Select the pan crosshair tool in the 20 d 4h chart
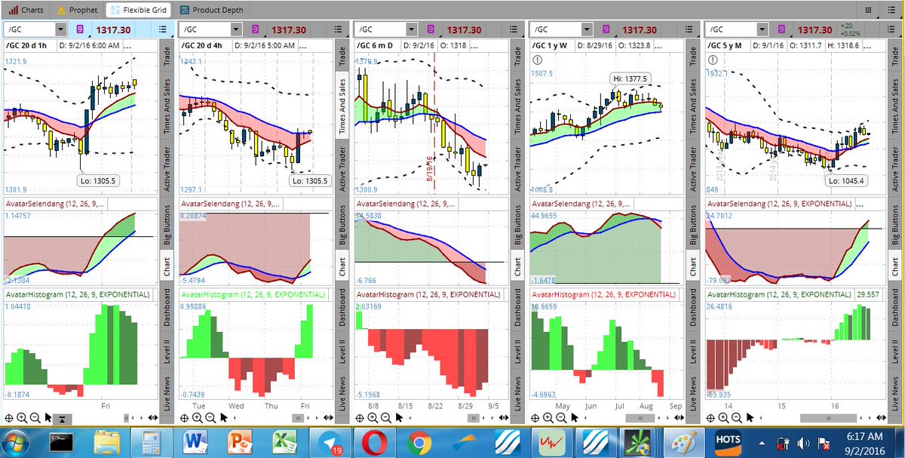905x458 pixels. coord(183,417)
